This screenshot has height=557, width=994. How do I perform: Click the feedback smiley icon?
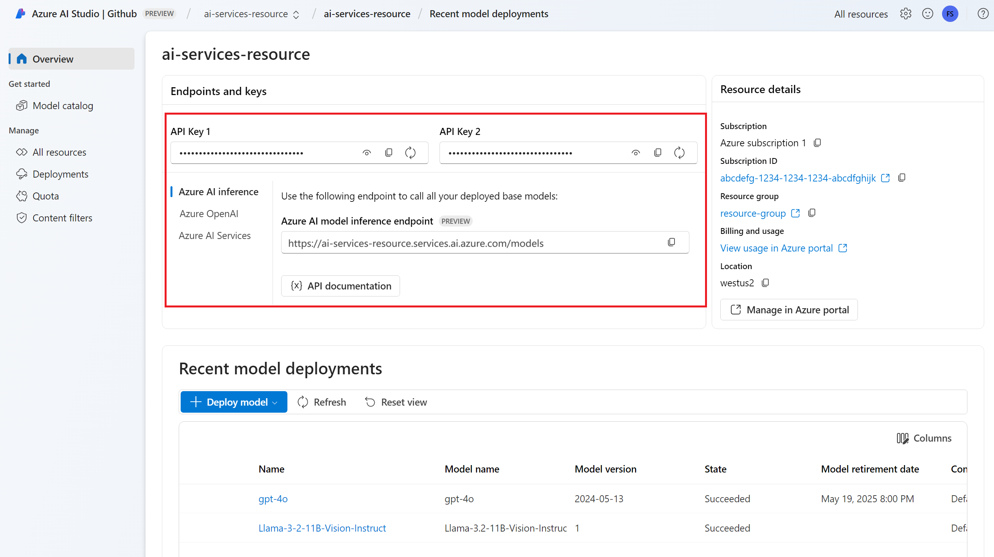(928, 14)
